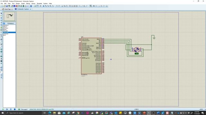Viewport: 206px width, 115px height.
Task: Open the Edit menu
Action: 5,4
